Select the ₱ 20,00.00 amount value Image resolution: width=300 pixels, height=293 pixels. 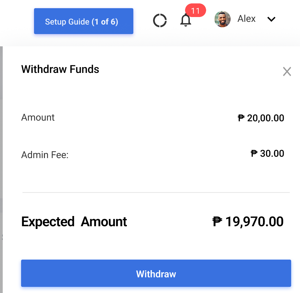[261, 118]
